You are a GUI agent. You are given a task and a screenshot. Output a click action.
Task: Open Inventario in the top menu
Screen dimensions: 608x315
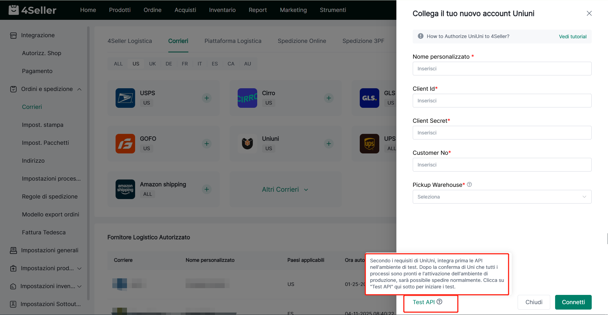pyautogui.click(x=222, y=10)
